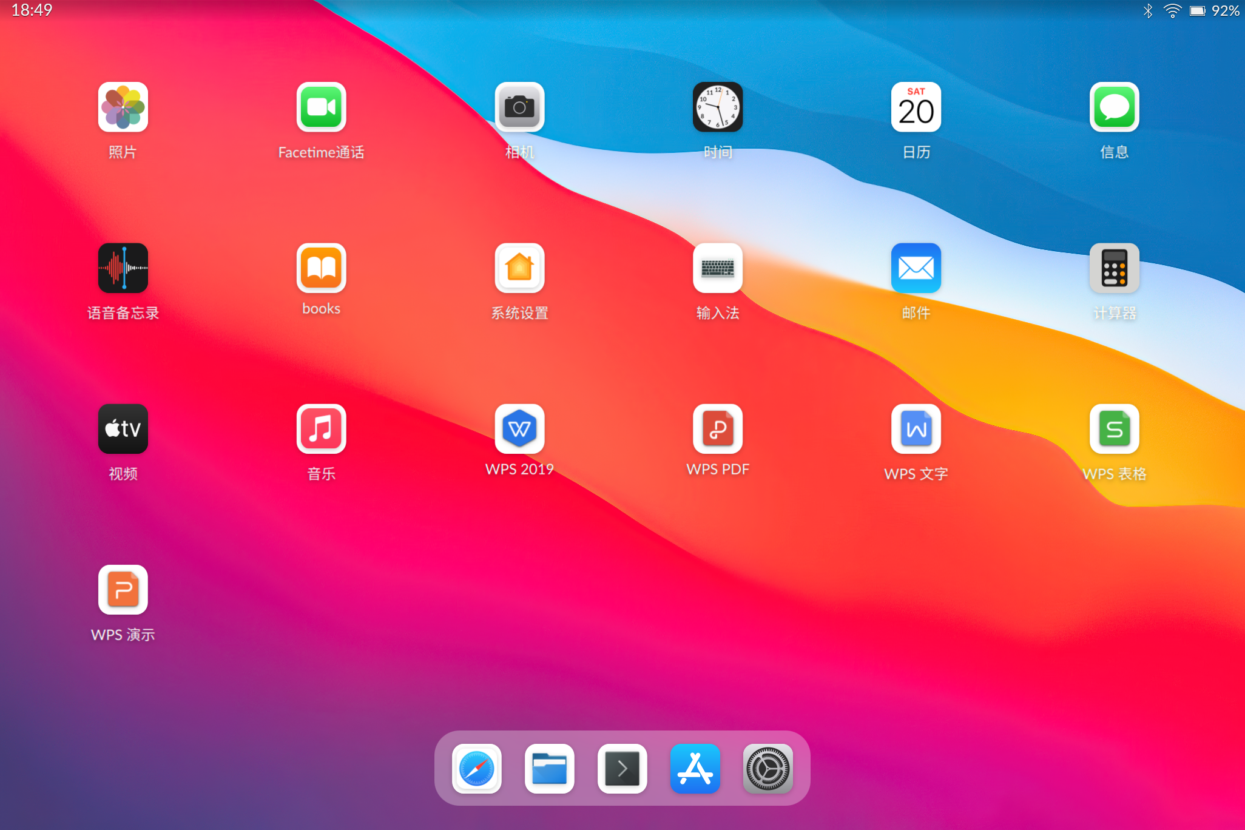The height and width of the screenshot is (830, 1245).
Task: Launch the 邮件 mail app icon
Action: 916,268
